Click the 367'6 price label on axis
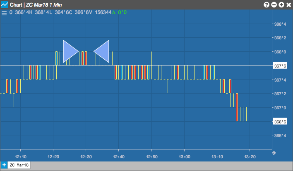 coord(280,66)
